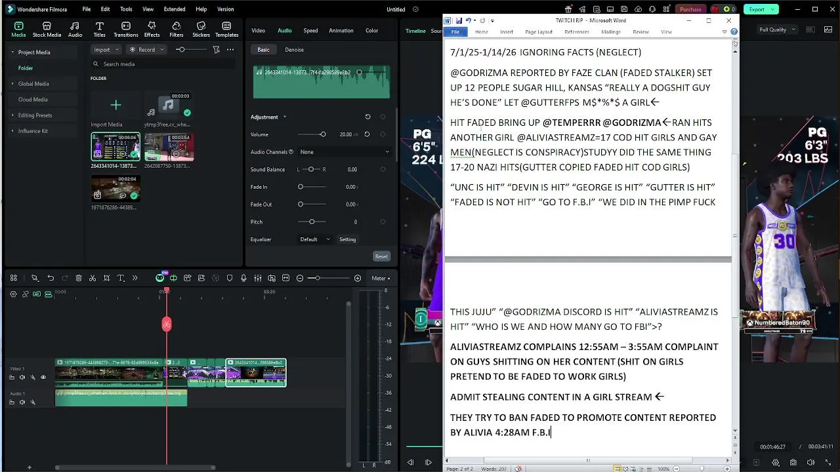Expand the Record dropdown
The height and width of the screenshot is (472, 840).
coord(161,50)
